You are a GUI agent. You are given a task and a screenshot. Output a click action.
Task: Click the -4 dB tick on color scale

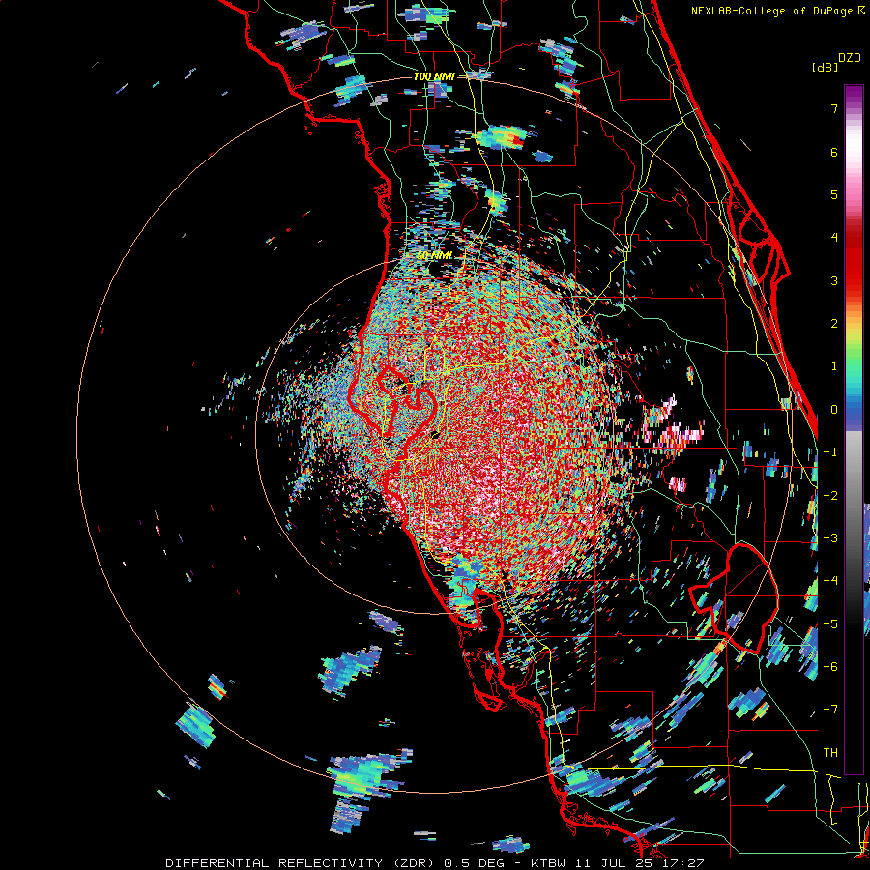point(830,580)
